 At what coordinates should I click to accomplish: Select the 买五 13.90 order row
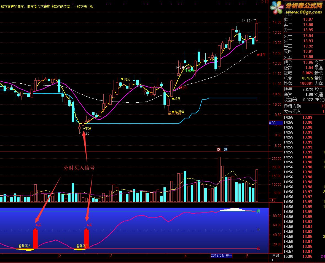304,57
